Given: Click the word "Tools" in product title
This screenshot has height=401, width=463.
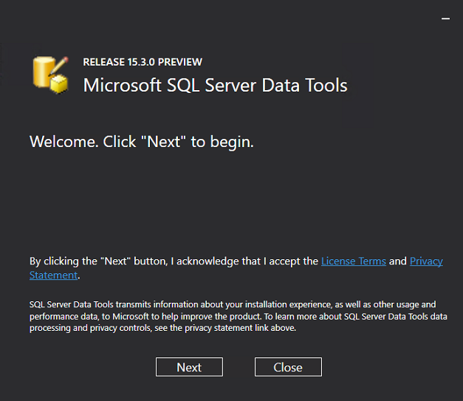Looking at the screenshot, I should 325,85.
